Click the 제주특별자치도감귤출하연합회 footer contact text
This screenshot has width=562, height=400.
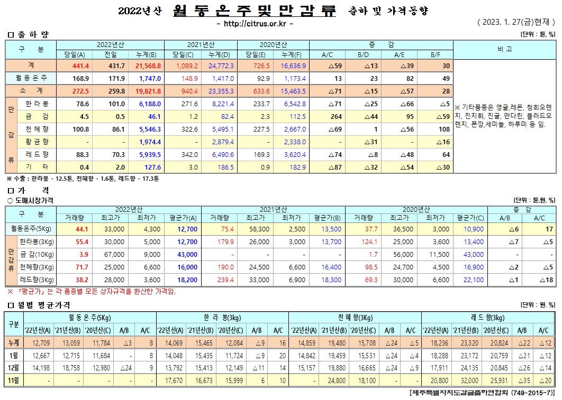click(x=482, y=393)
